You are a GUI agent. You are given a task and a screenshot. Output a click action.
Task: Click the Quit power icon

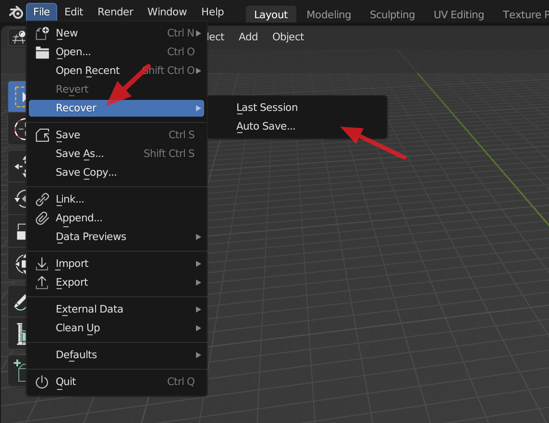tap(42, 382)
